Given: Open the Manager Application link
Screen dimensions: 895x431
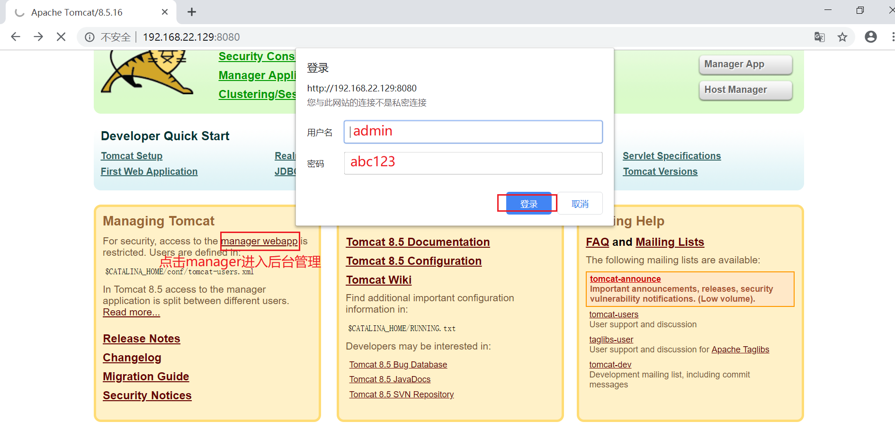Looking at the screenshot, I should [257, 75].
